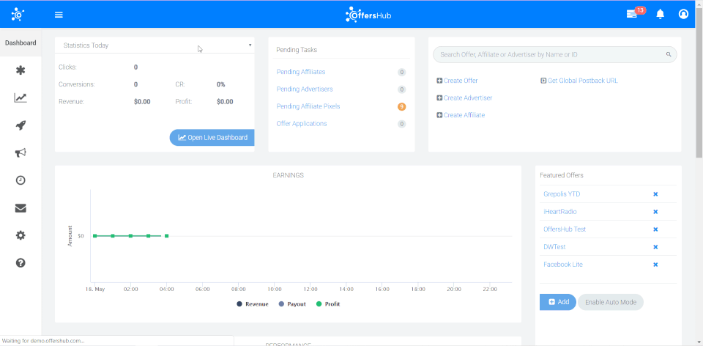The width and height of the screenshot is (703, 346).
Task: Open the settings gear icon in sidebar
Action: (x=21, y=235)
